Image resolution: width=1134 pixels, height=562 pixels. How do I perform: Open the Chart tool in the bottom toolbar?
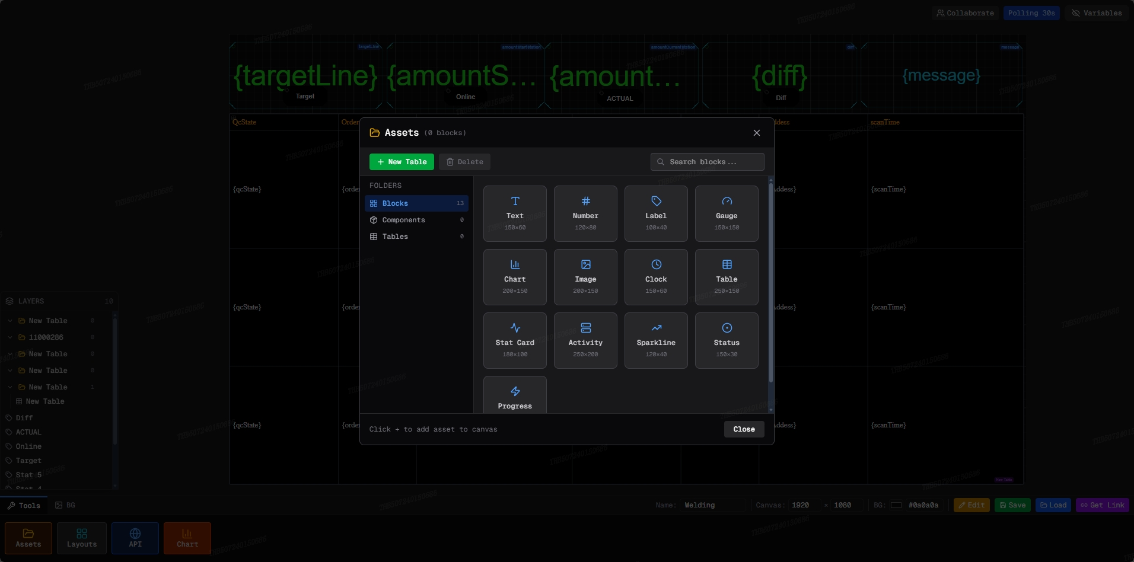pos(187,538)
